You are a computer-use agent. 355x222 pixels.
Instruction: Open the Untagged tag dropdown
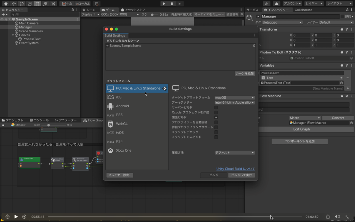tap(282, 23)
